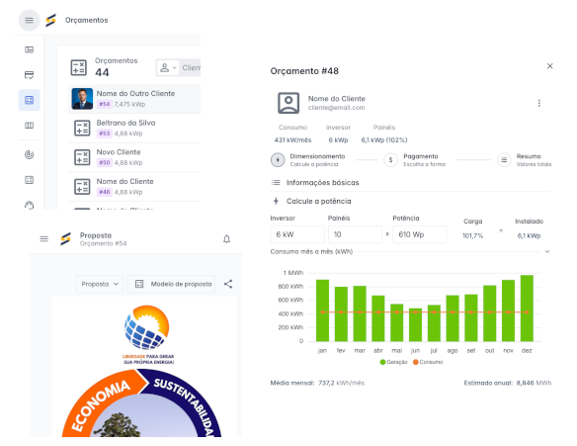This screenshot has width=577, height=446.
Task: Click the Potência 610 Wp field
Action: (420, 234)
